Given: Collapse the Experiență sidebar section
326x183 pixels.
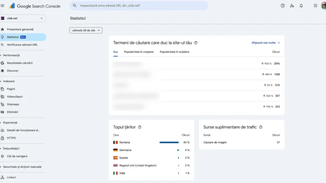Looking at the screenshot, I should pyautogui.click(x=1, y=123).
